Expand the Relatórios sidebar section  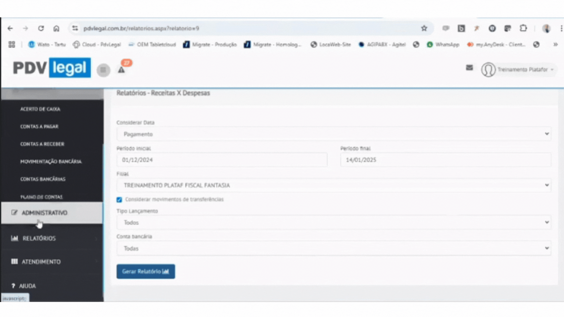click(x=39, y=238)
